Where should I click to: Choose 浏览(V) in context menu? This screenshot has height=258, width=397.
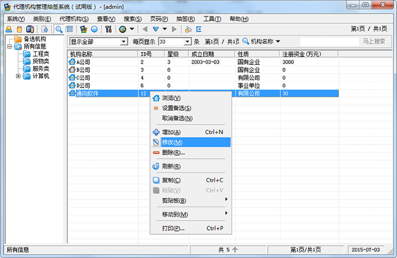(191, 98)
